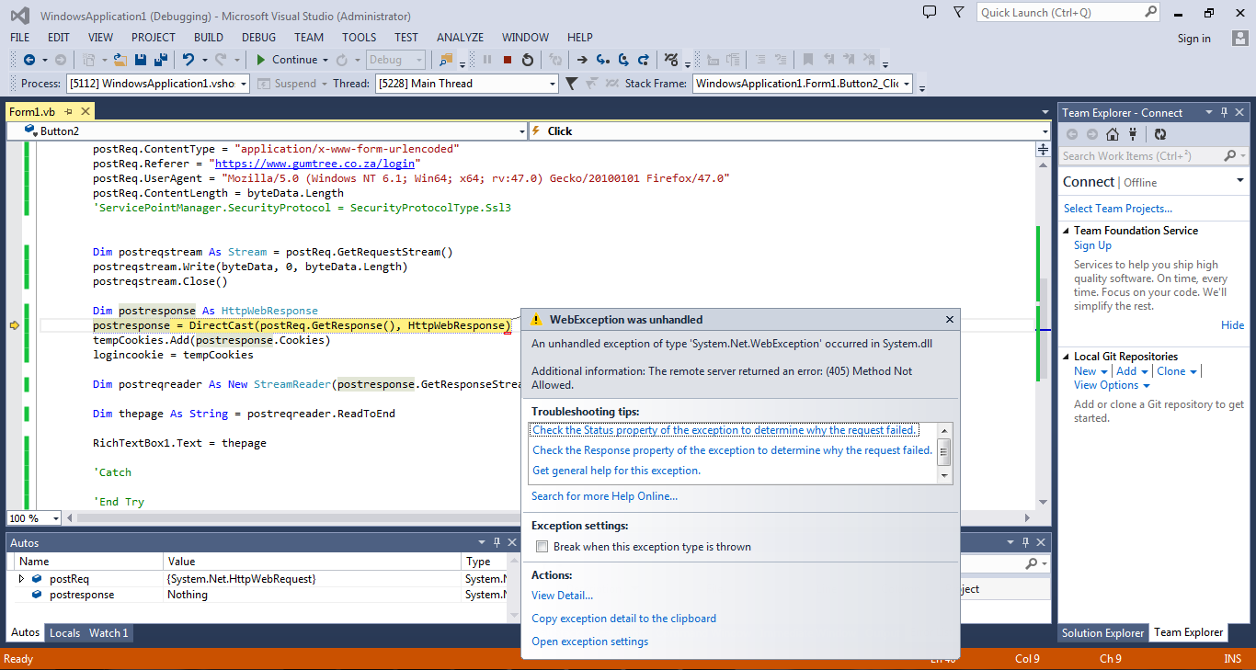
Task: Open the BUILD menu
Action: pos(209,38)
